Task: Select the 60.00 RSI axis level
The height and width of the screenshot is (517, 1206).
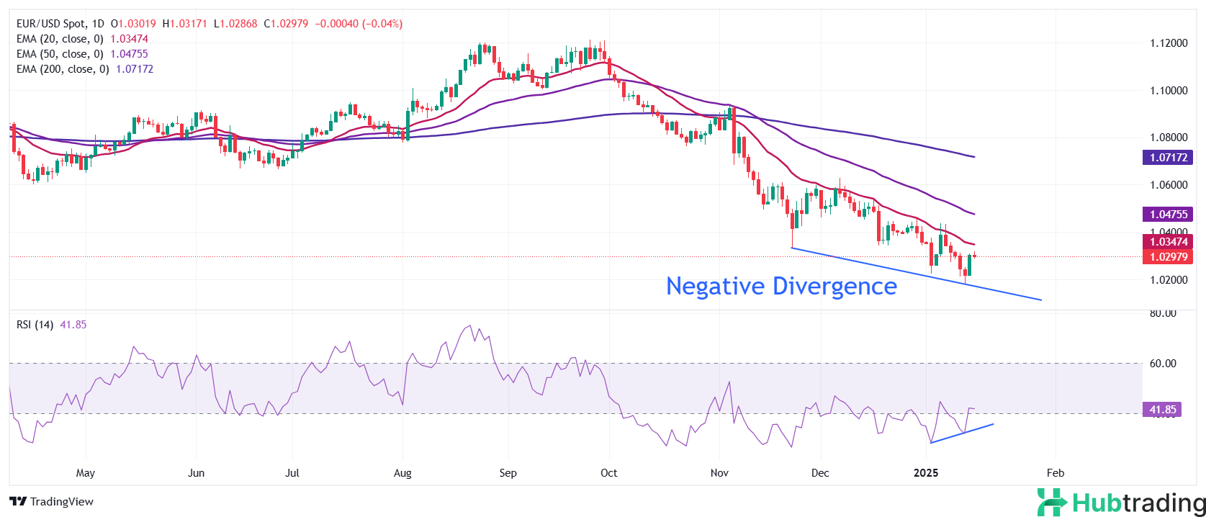Action: (1162, 364)
